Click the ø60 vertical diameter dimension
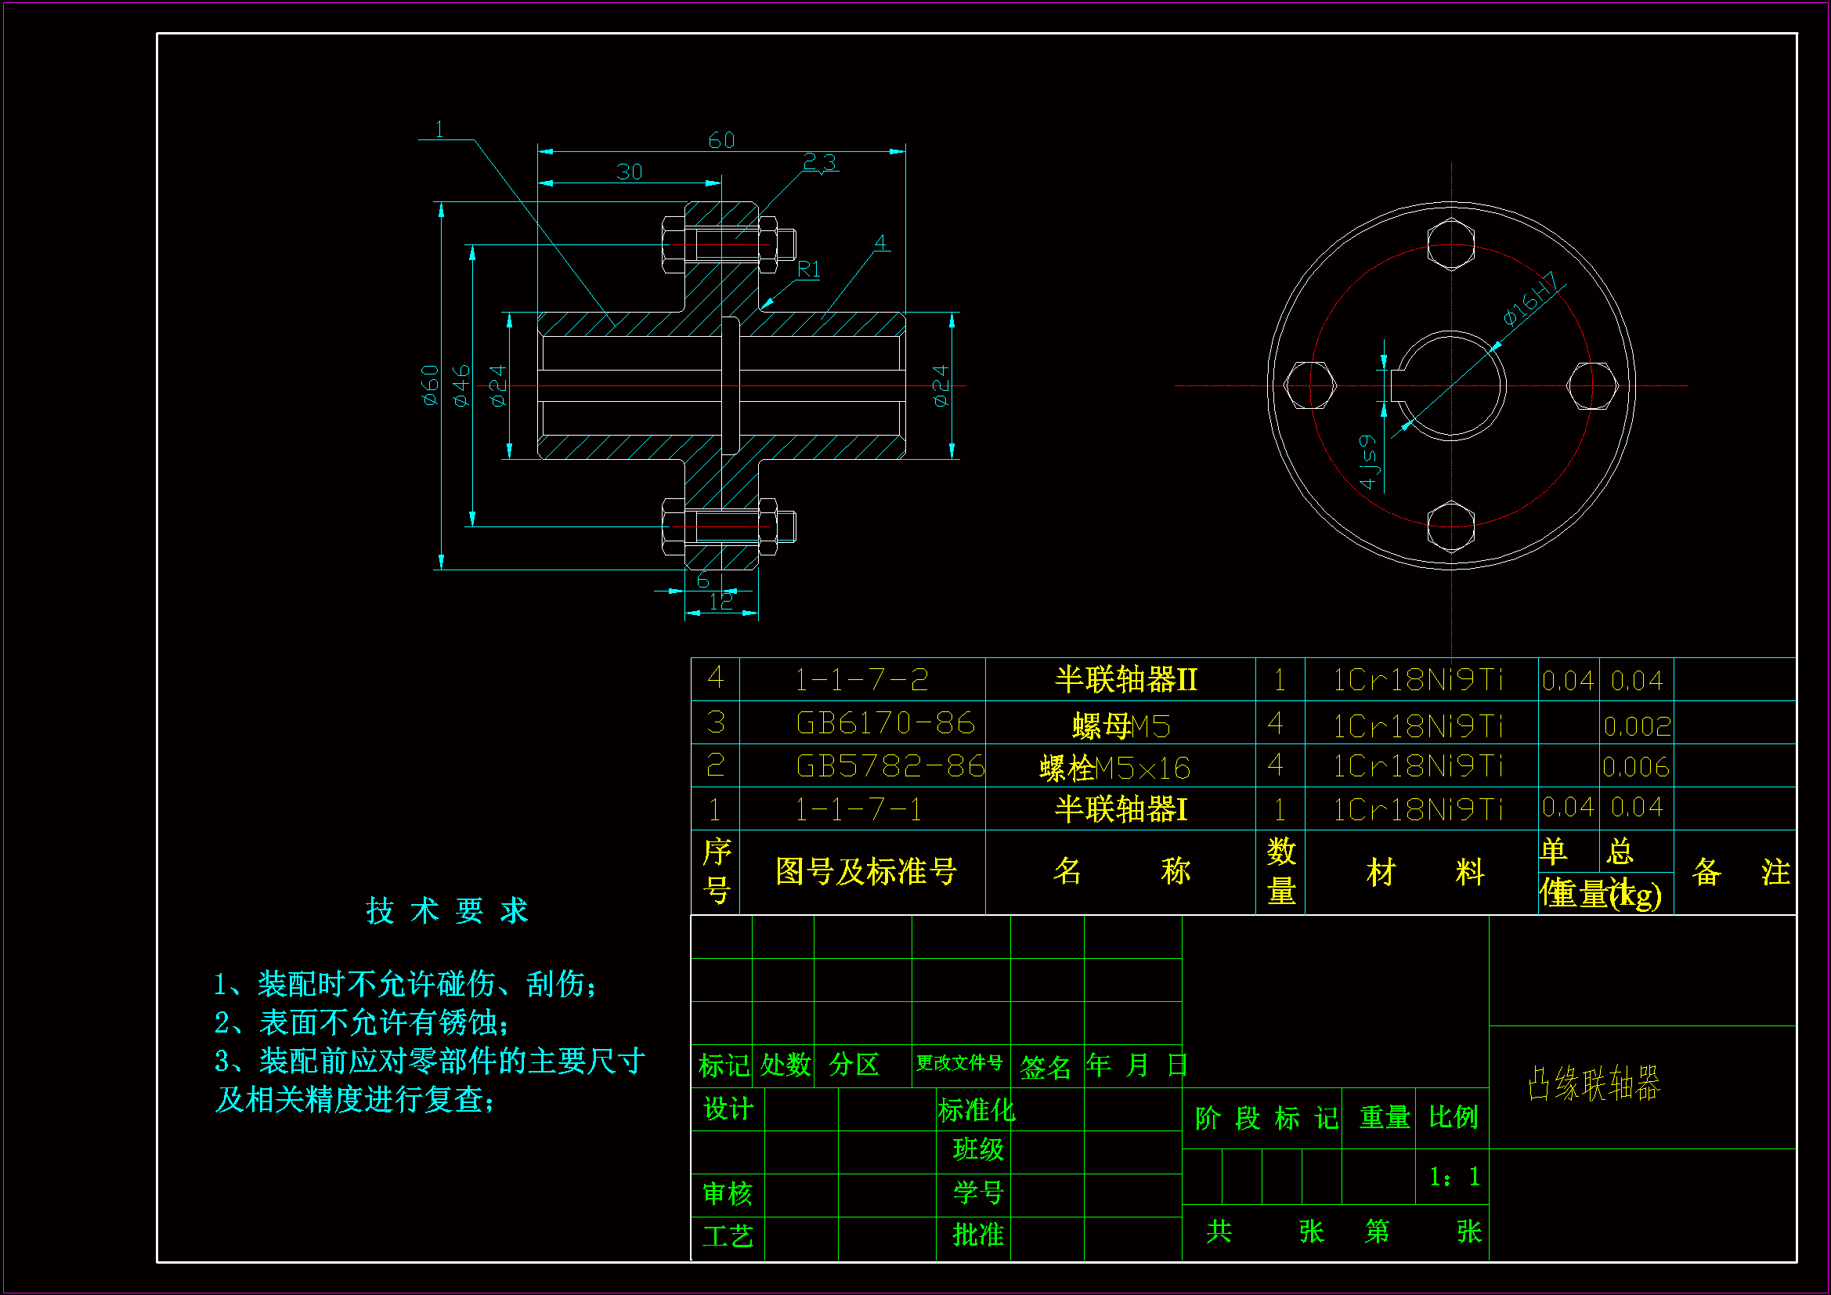The height and width of the screenshot is (1295, 1831). click(x=431, y=385)
